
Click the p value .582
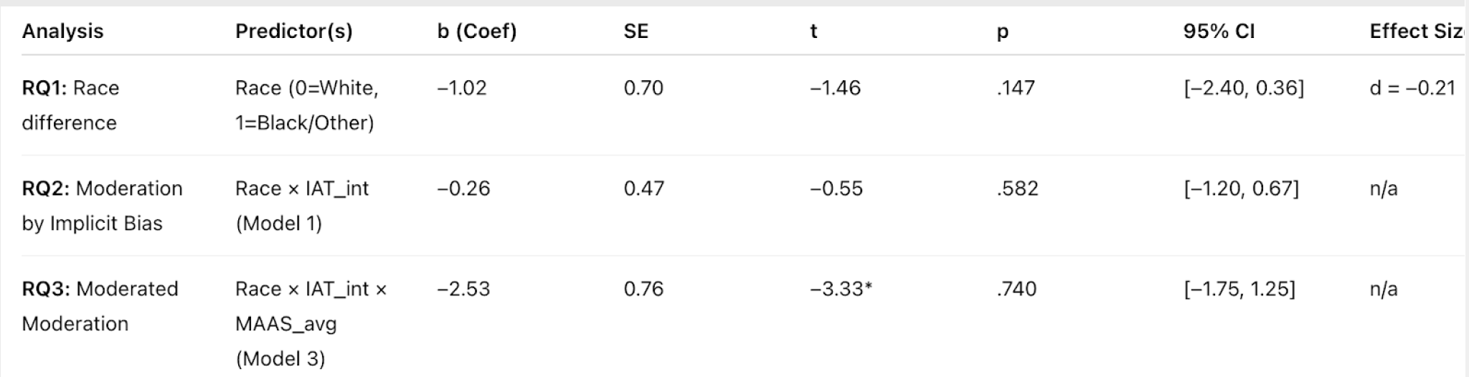[x=1016, y=188]
